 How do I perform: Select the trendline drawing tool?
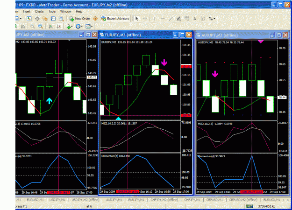click(x=171, y=19)
